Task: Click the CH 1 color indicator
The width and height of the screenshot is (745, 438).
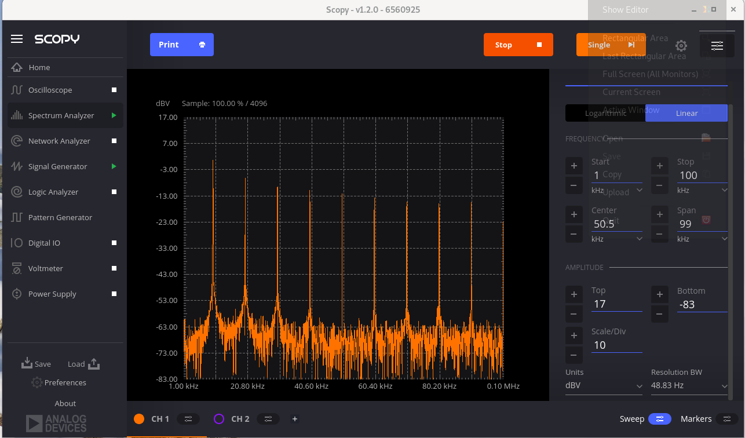Action: point(139,418)
